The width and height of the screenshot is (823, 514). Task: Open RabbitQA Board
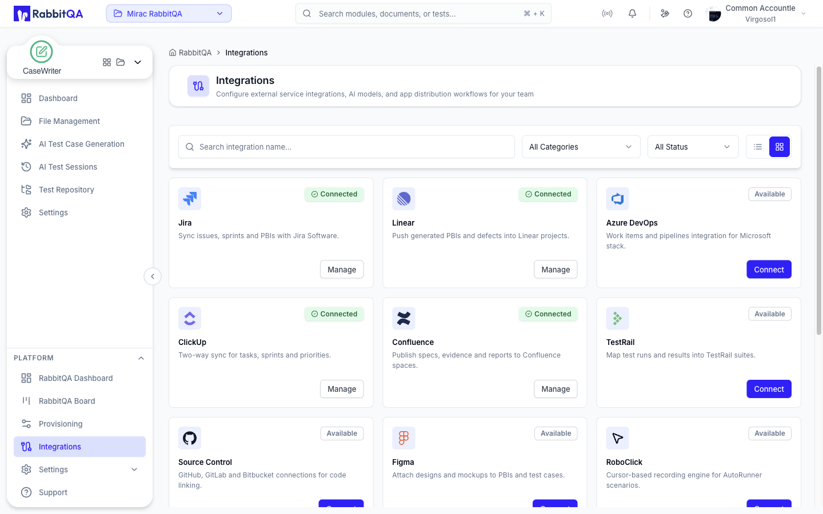79,401
